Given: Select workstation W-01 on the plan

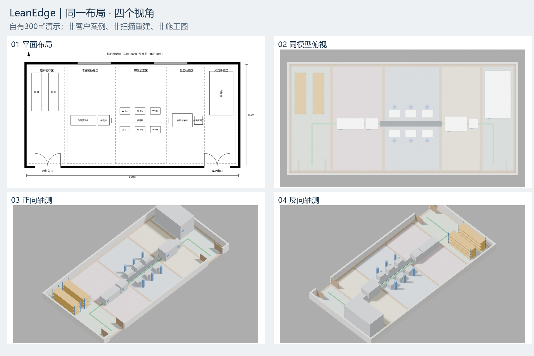Looking at the screenshot, I should [x=125, y=130].
